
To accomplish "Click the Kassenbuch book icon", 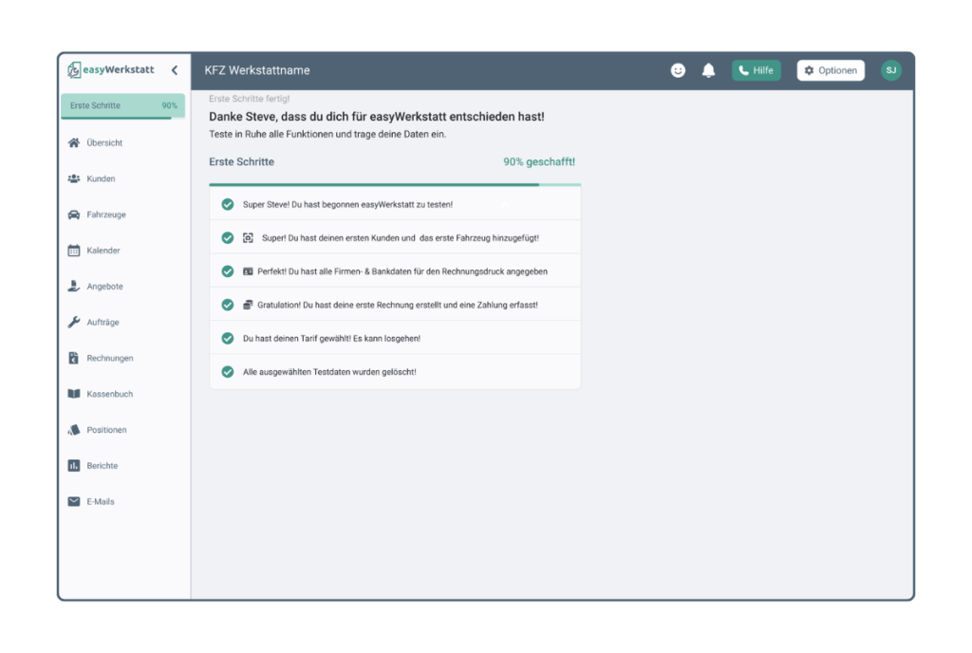I will (74, 394).
